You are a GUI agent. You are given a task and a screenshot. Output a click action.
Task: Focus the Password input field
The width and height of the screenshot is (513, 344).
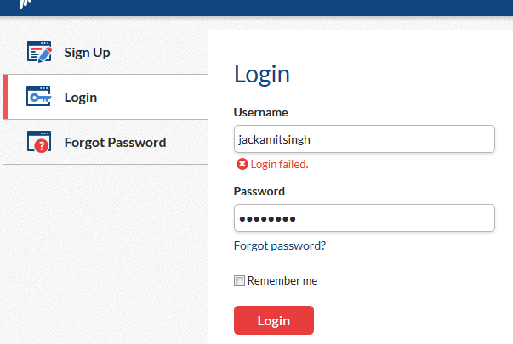point(364,218)
